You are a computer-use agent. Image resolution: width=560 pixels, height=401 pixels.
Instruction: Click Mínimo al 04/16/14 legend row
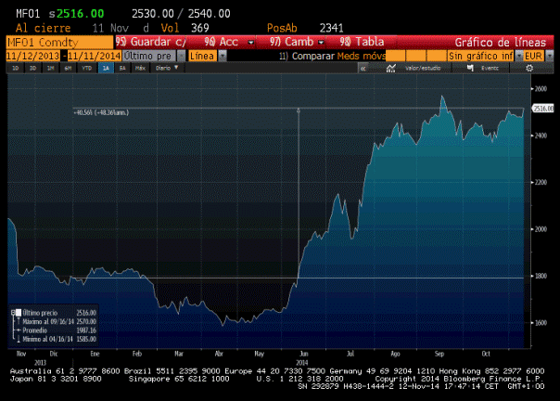[59, 339]
